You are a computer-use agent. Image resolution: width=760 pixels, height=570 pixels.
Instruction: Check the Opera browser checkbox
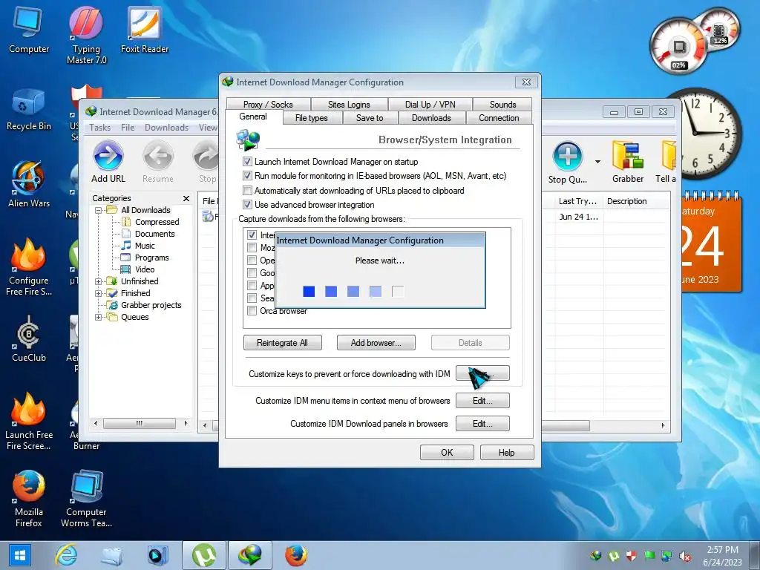coord(252,260)
